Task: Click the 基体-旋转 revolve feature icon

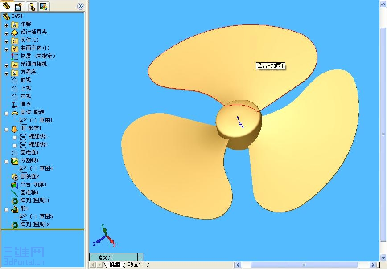Action: (15, 113)
